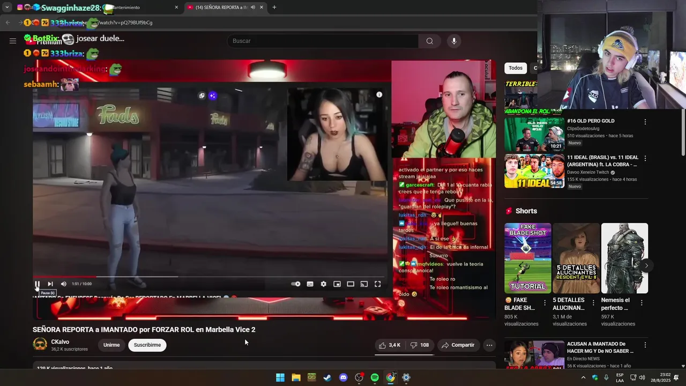Mute the tab audio speaker icon
Image resolution: width=686 pixels, height=386 pixels.
tap(252, 8)
